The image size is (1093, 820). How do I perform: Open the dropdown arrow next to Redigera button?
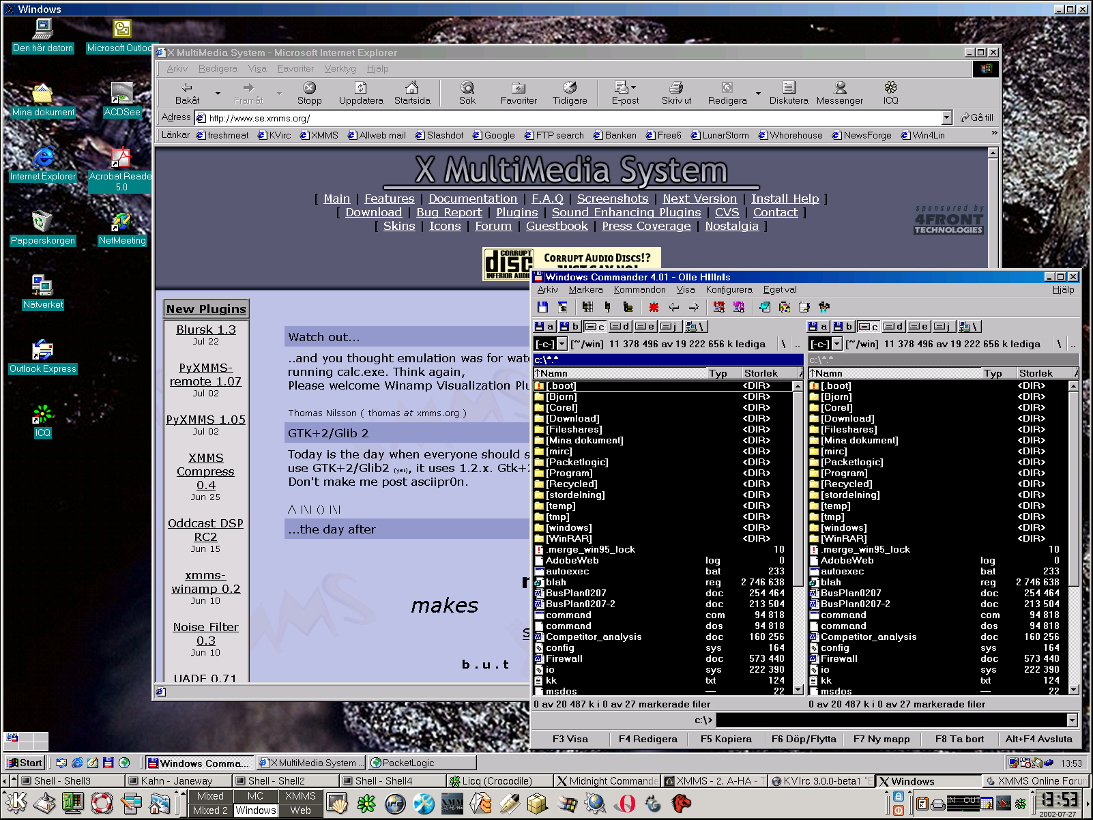[x=758, y=93]
